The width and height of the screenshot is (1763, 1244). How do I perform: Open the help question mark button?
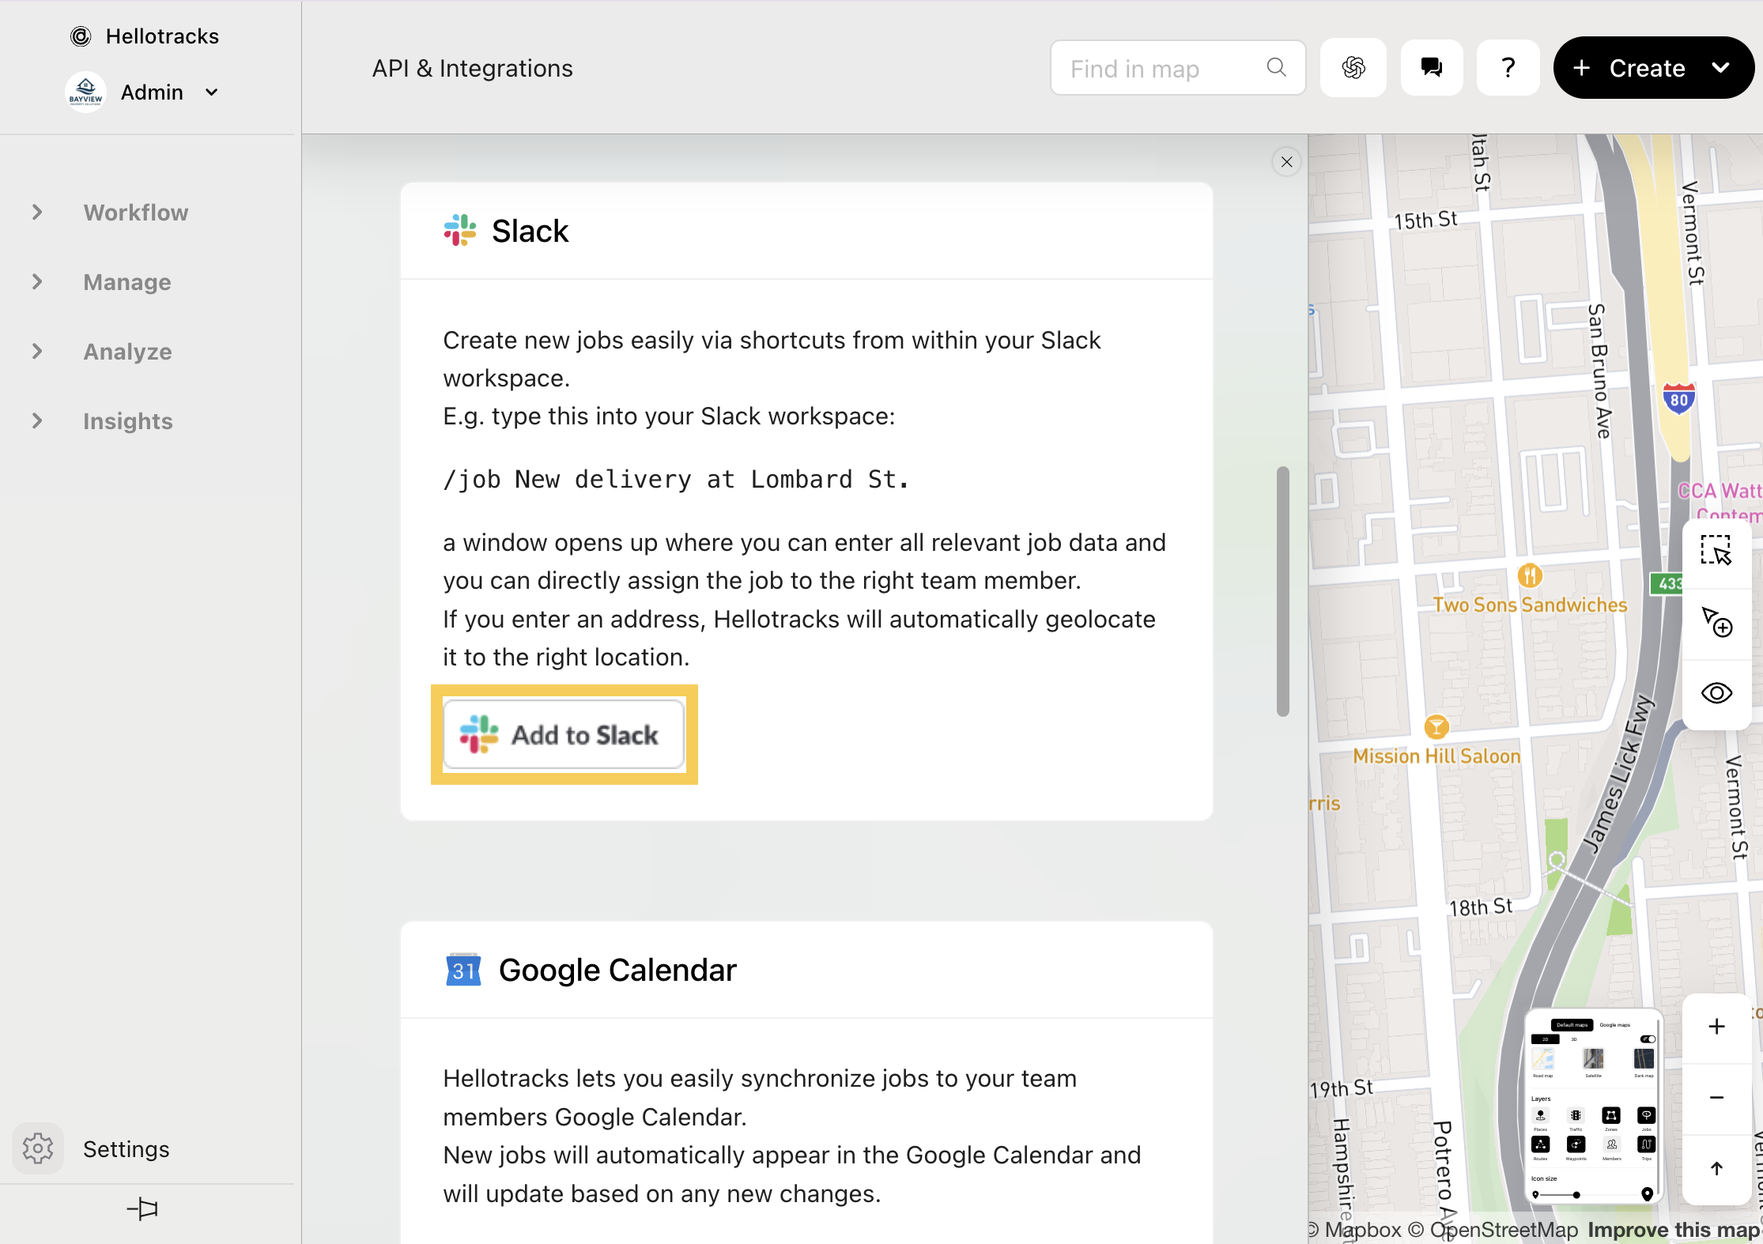tap(1508, 68)
